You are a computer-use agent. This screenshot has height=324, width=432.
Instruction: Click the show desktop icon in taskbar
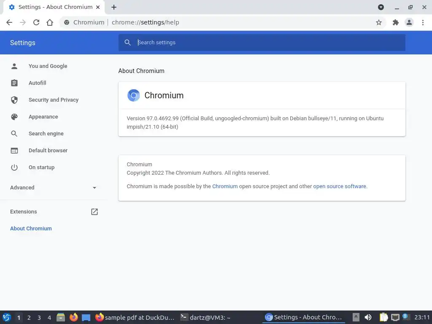pos(86,318)
